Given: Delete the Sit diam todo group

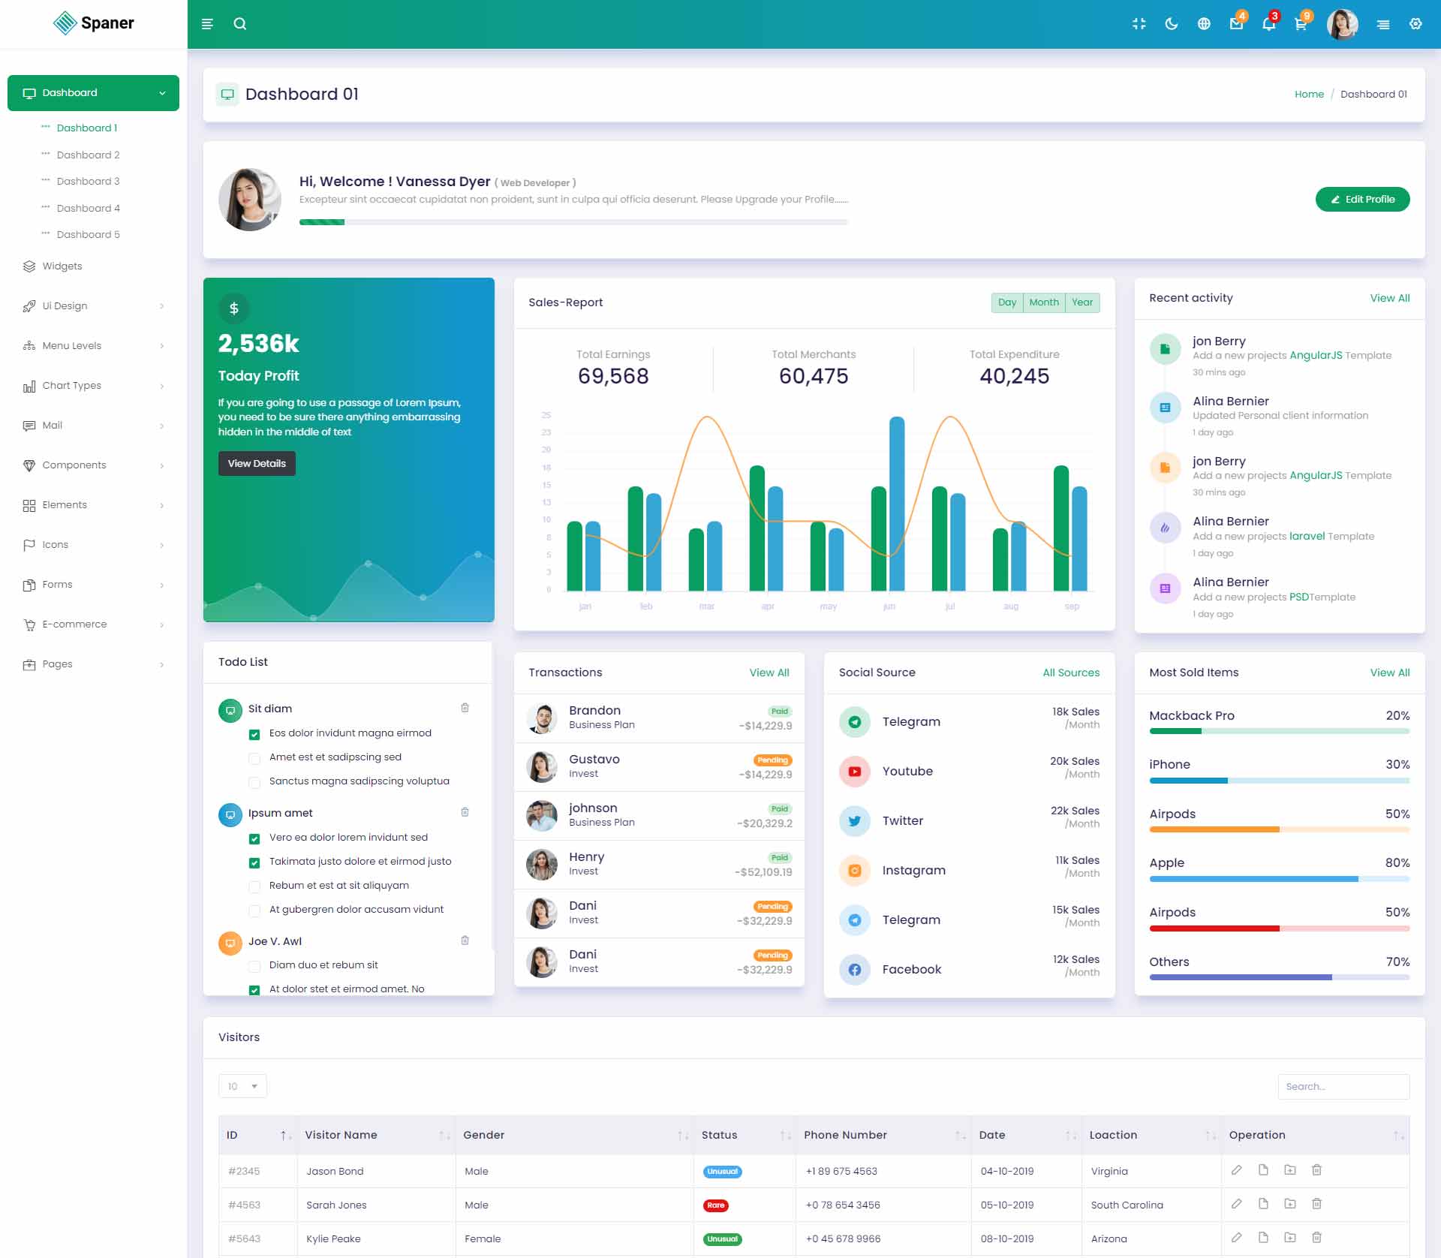Looking at the screenshot, I should [x=465, y=708].
